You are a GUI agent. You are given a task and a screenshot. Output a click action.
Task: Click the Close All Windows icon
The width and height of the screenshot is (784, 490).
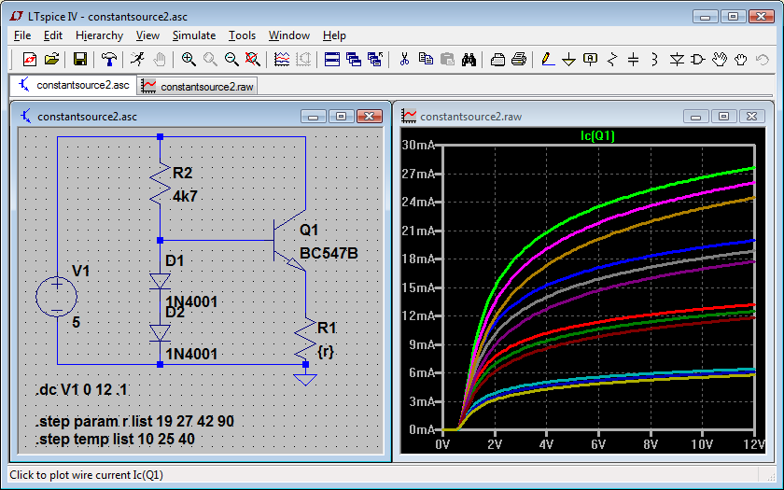[375, 60]
